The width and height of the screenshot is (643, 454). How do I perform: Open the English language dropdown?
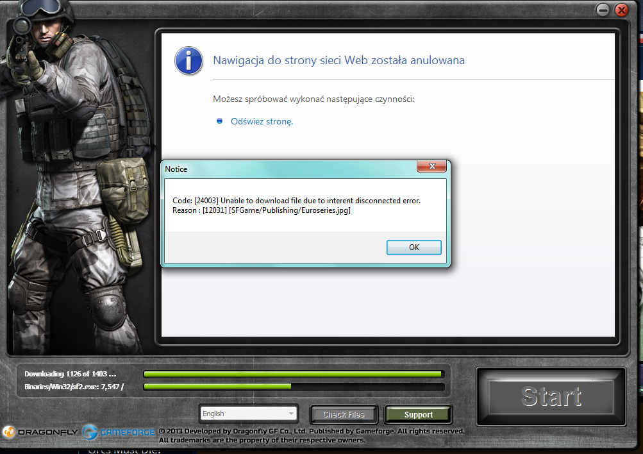coord(249,414)
